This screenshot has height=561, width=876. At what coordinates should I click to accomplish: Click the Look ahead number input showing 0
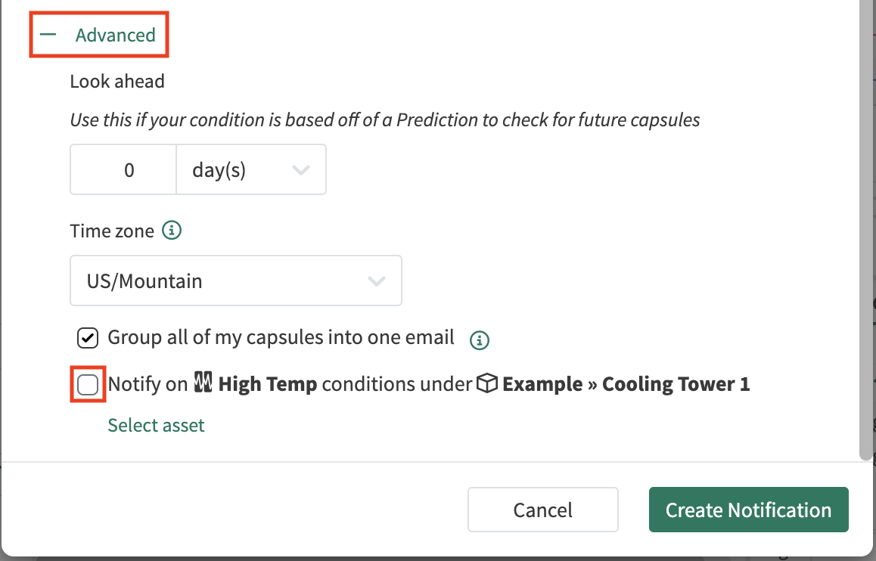pos(123,169)
